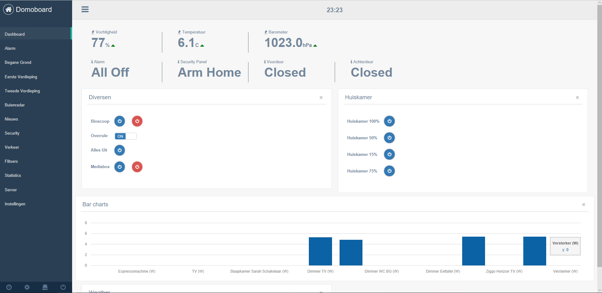Turn on Bioscoop with blue power button

click(119, 121)
